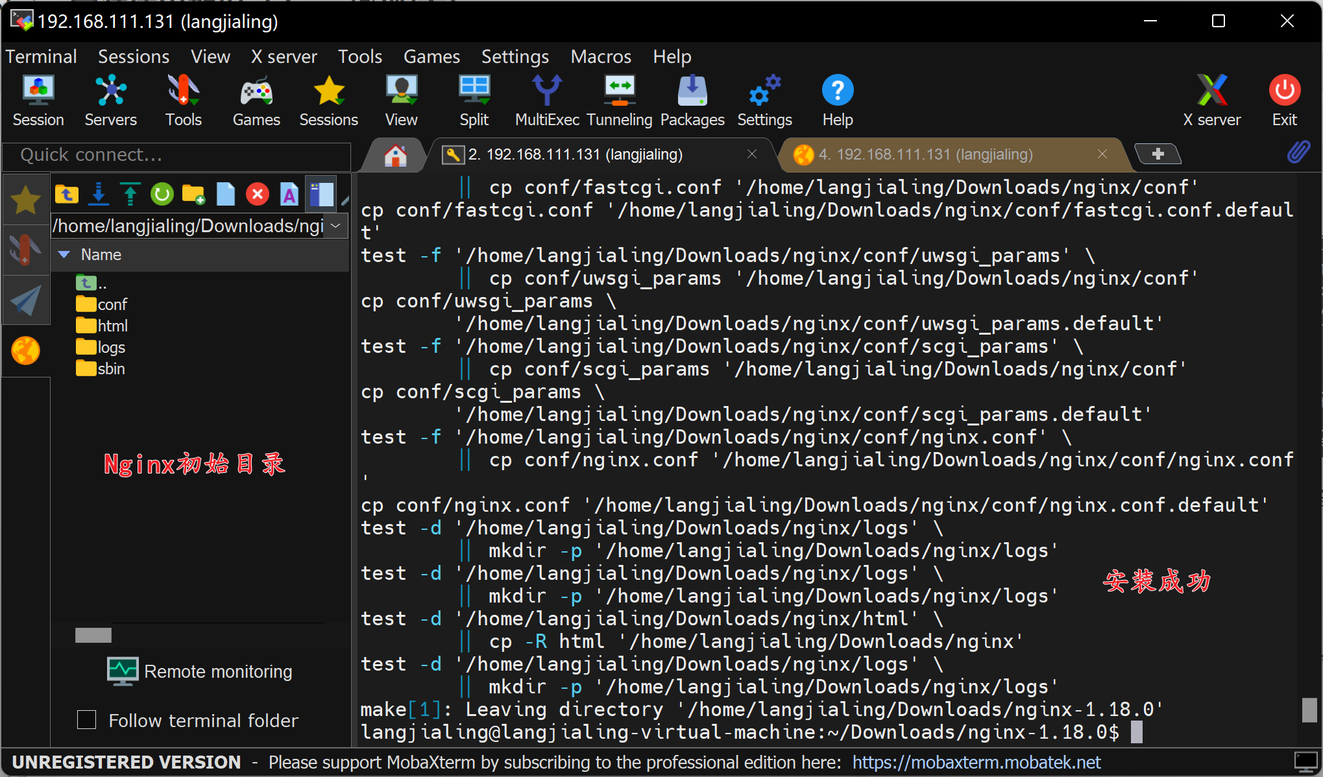Activate the MultiExec icon
1323x777 pixels.
click(x=547, y=101)
